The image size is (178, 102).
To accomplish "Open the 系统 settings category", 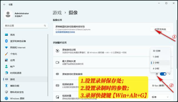I will [26, 35].
